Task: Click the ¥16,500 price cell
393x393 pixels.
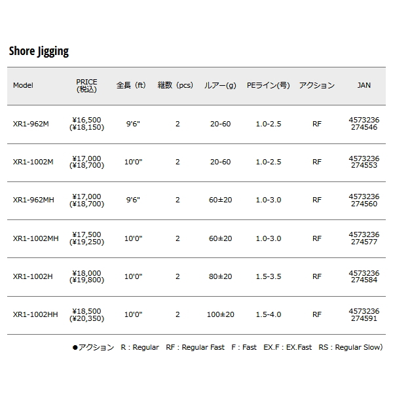Action: (x=86, y=120)
